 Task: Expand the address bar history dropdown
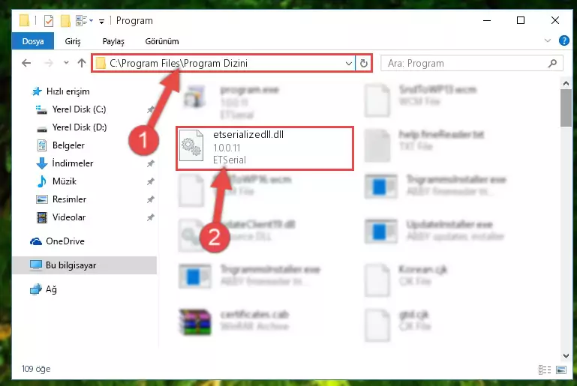click(x=348, y=63)
